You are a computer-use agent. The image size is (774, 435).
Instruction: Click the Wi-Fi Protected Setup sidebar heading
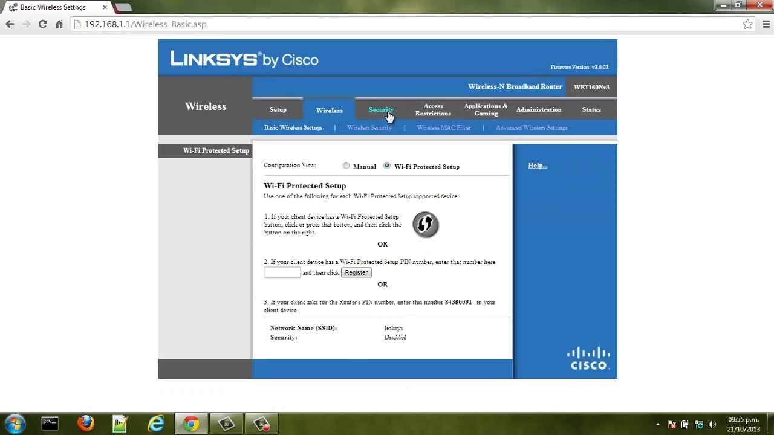coord(216,150)
